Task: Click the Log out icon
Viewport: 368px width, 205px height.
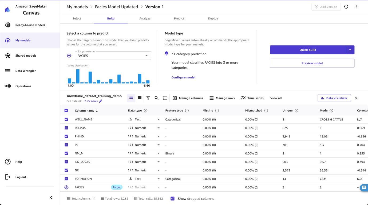Action: click(8, 177)
